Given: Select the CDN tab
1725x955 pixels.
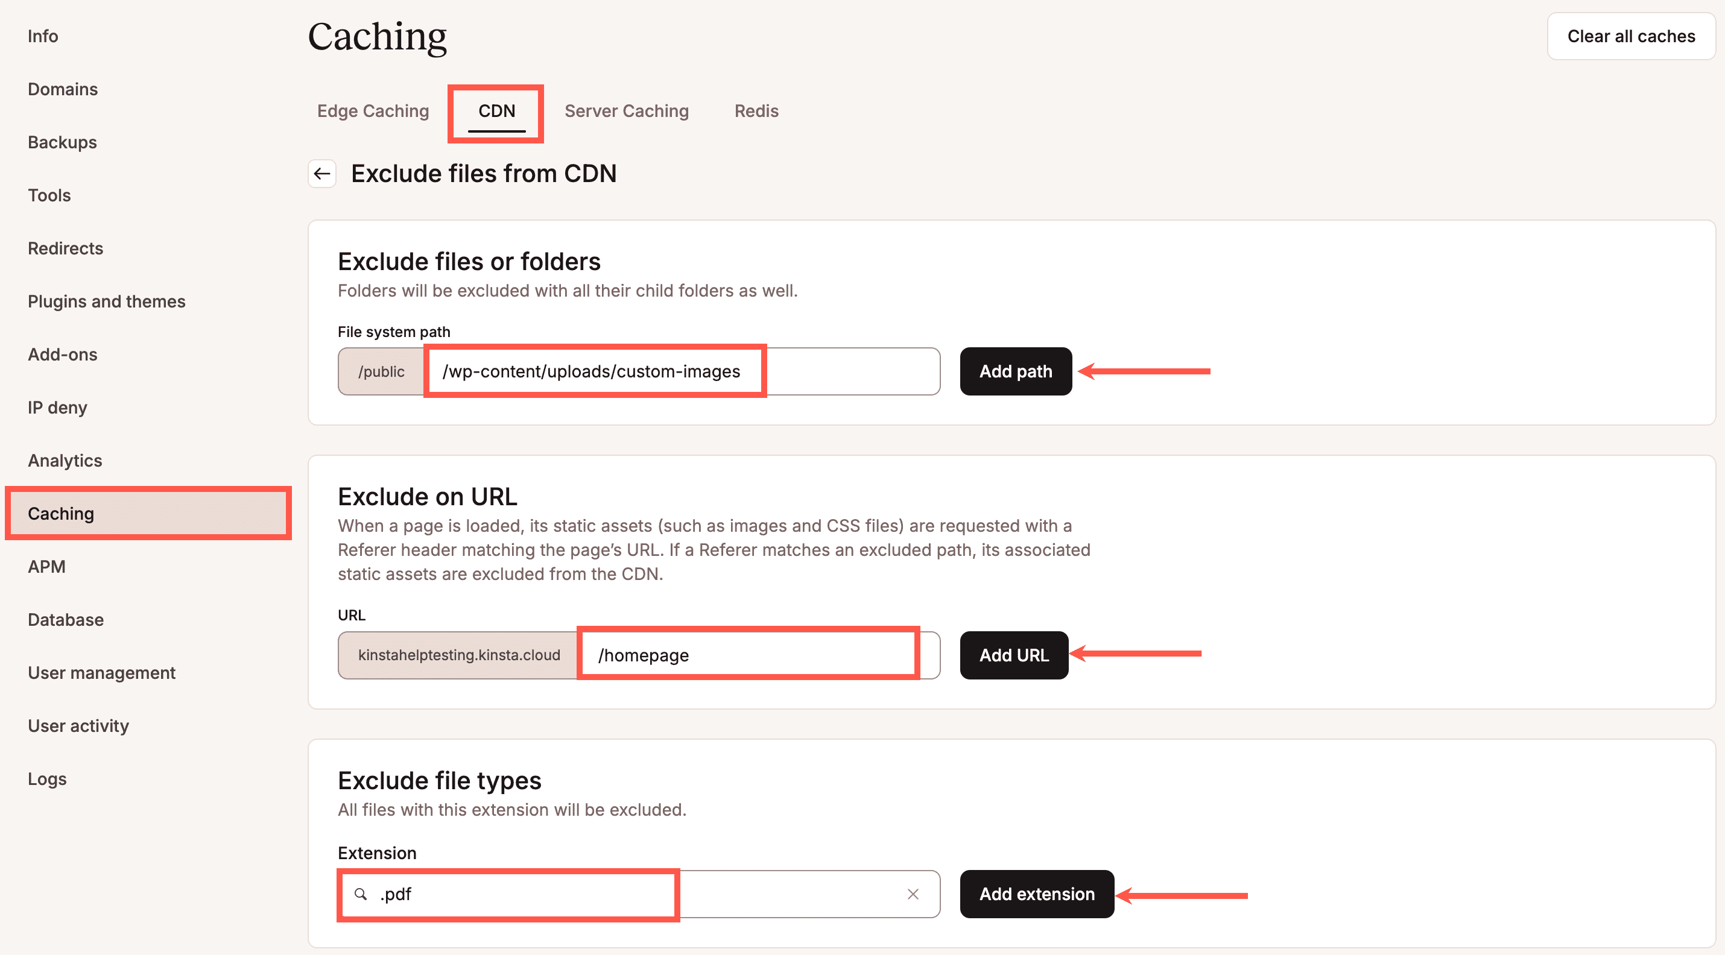Looking at the screenshot, I should (496, 111).
